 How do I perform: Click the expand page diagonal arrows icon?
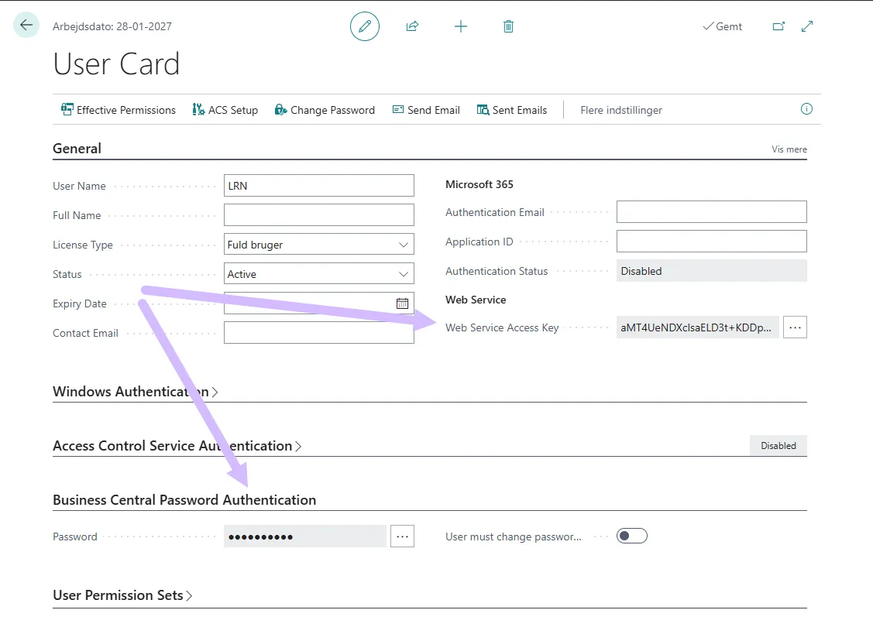click(807, 26)
